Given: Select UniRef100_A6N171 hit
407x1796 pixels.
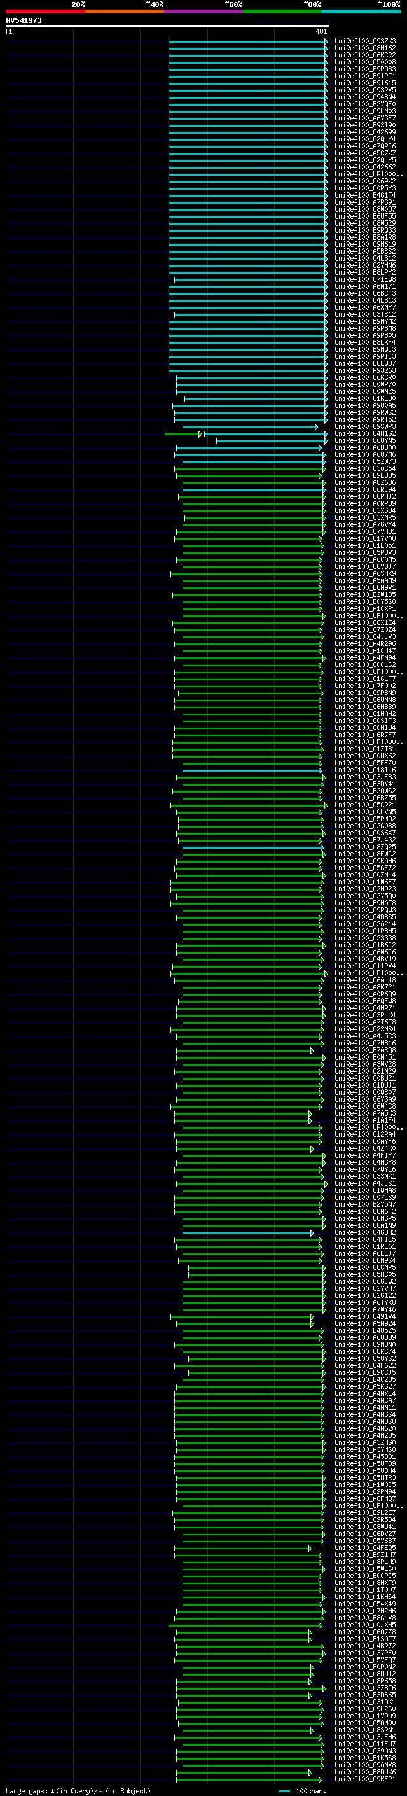Looking at the screenshot, I should 364,287.
